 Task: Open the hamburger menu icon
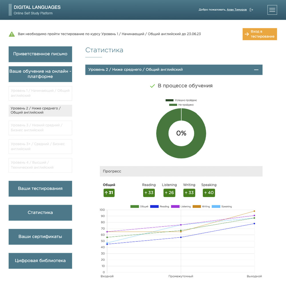tap(272, 10)
